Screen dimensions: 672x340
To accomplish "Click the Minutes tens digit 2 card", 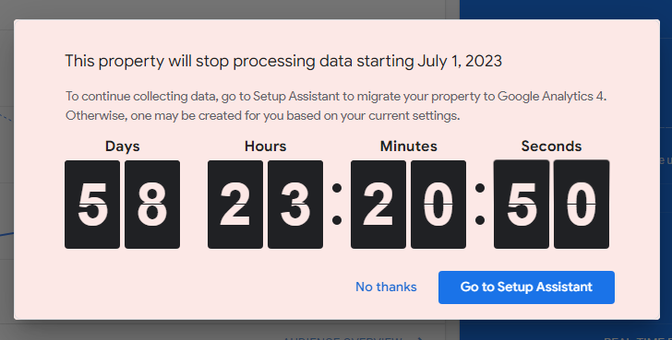I will click(378, 205).
